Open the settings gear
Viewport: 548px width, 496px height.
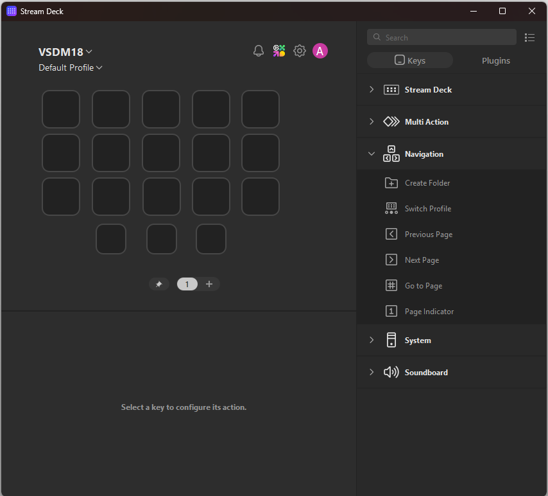pos(300,51)
